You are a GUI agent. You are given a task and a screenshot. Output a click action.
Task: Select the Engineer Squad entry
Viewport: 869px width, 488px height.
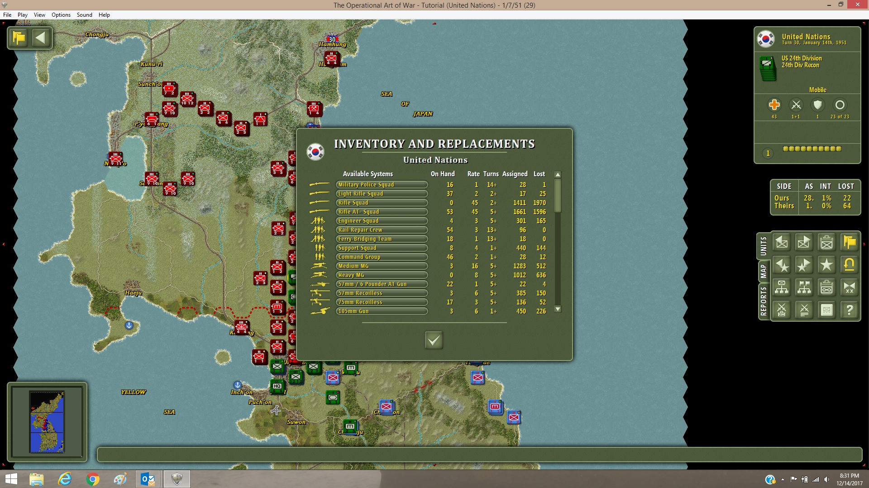(x=382, y=221)
